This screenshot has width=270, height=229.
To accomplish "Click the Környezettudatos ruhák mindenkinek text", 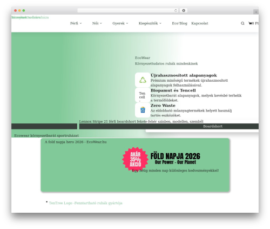I will (x=166, y=63).
